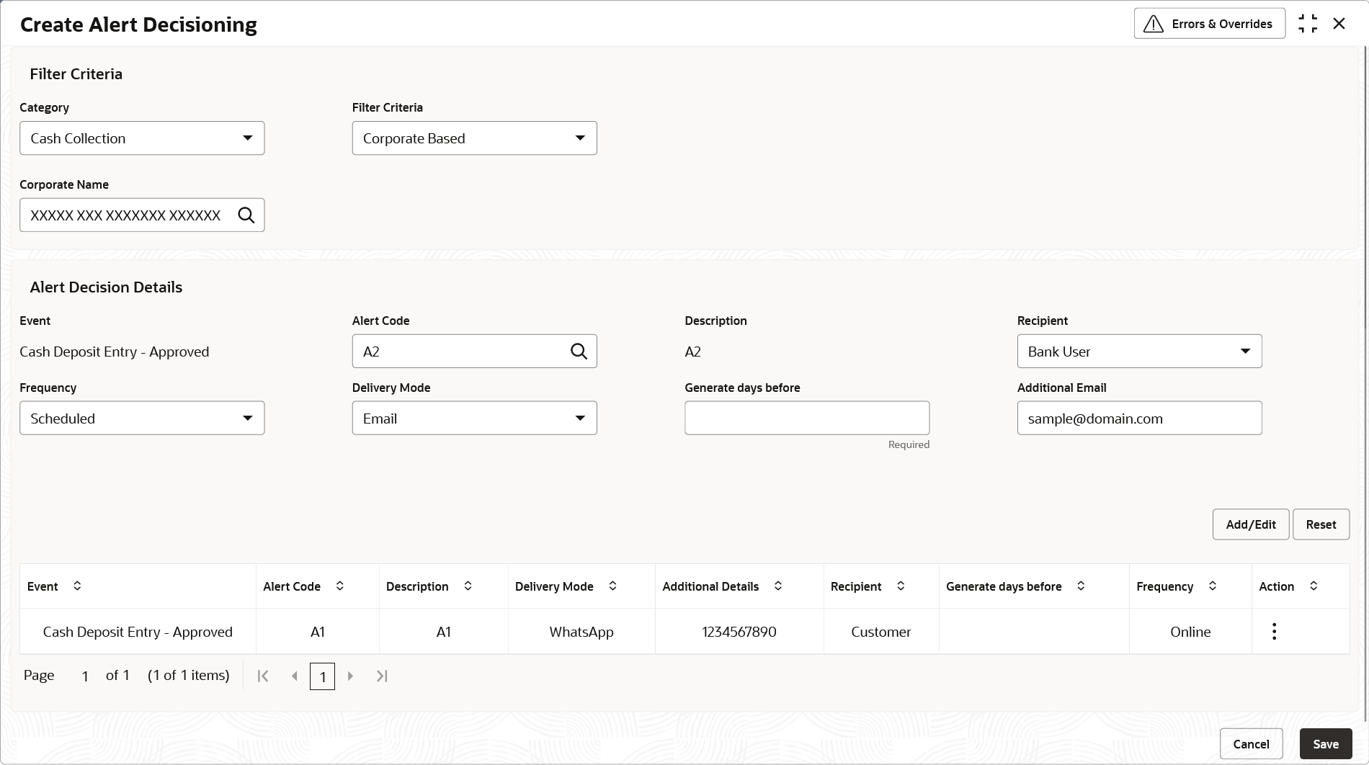Open the Recipient dropdown showing Bank User

1139,352
